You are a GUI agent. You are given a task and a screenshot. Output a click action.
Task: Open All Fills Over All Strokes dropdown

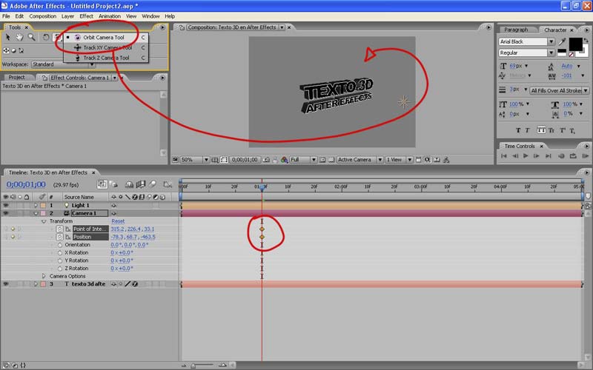559,90
